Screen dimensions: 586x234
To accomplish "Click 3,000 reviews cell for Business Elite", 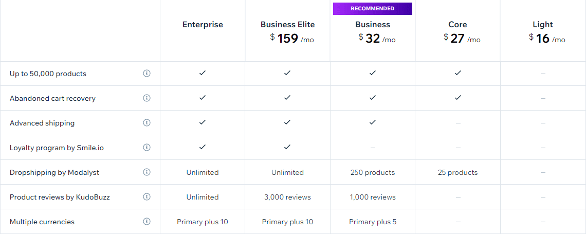I will (x=287, y=197).
